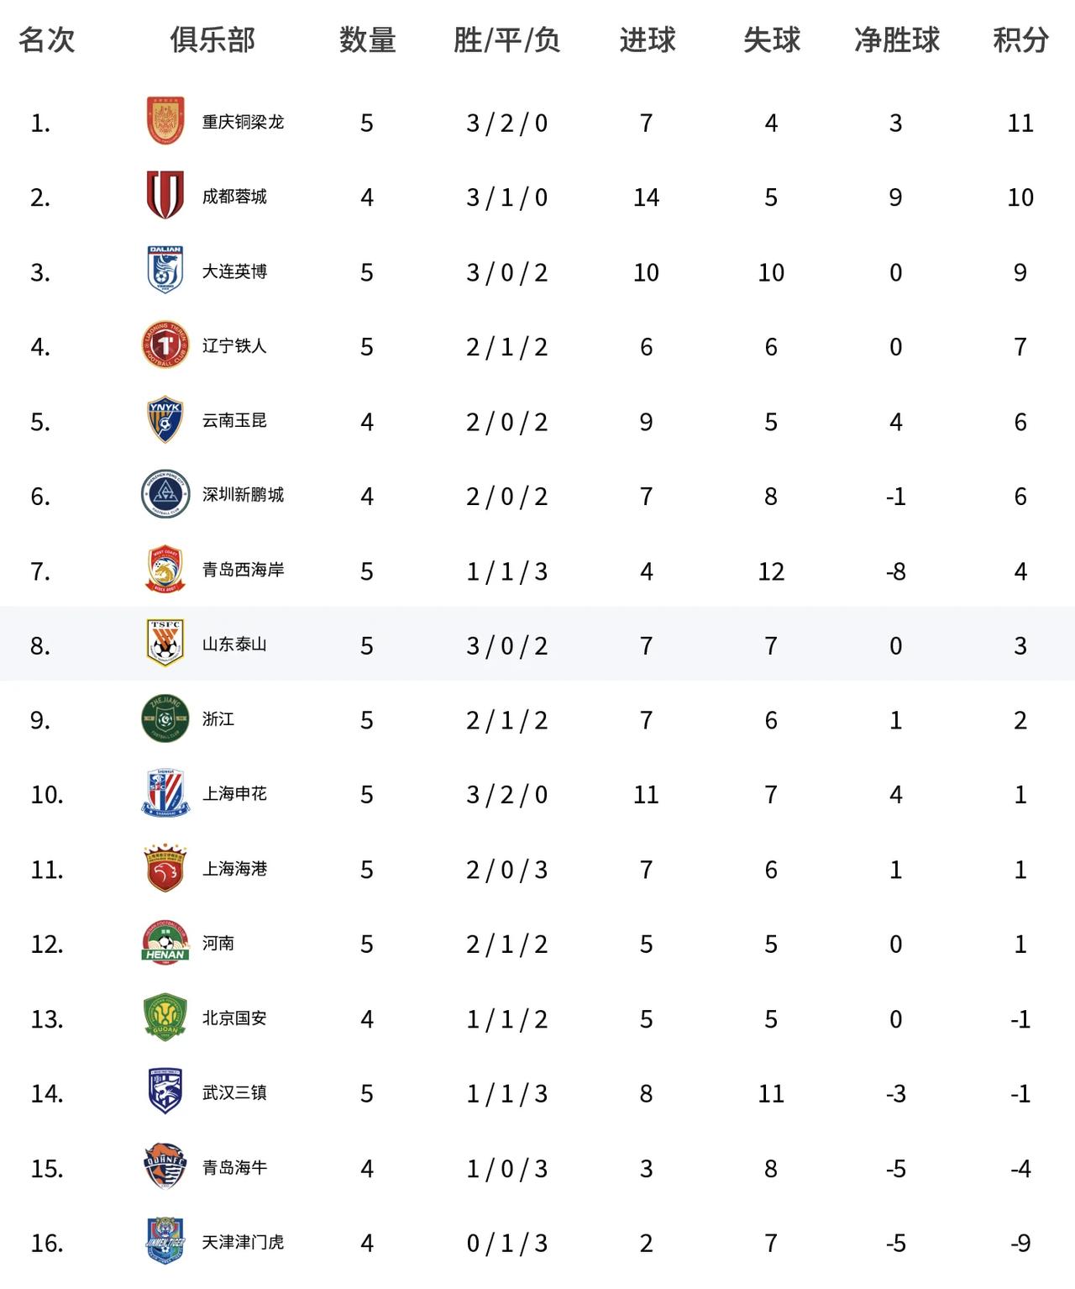Select the 进球 column header
Viewport: 1075px width, 1289px height.
coord(647,39)
